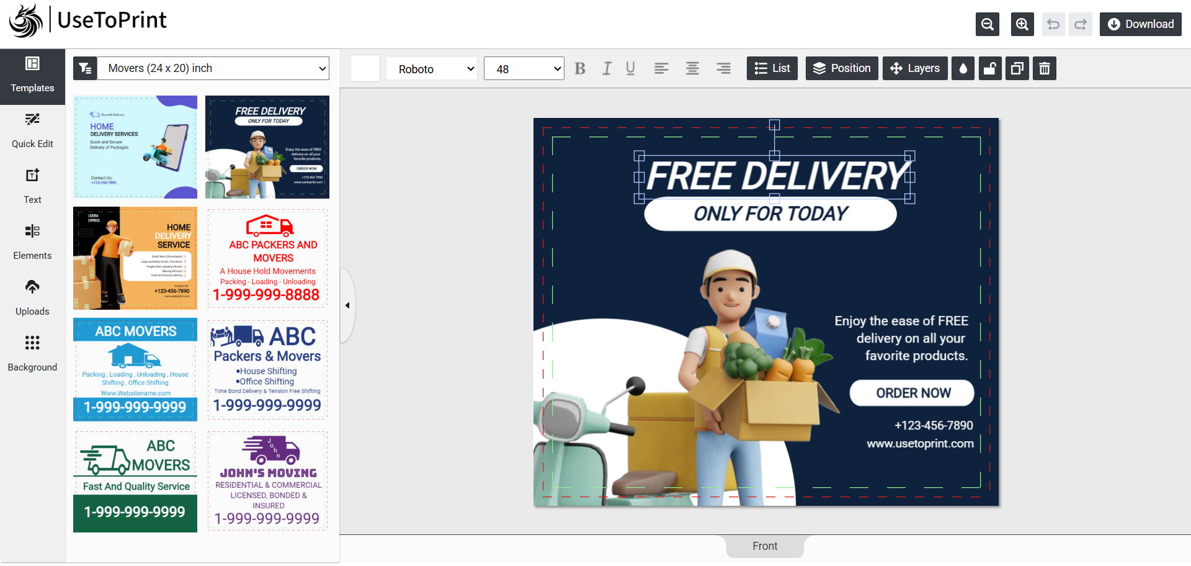The height and width of the screenshot is (566, 1191).
Task: Click the Download button
Action: tap(1140, 24)
